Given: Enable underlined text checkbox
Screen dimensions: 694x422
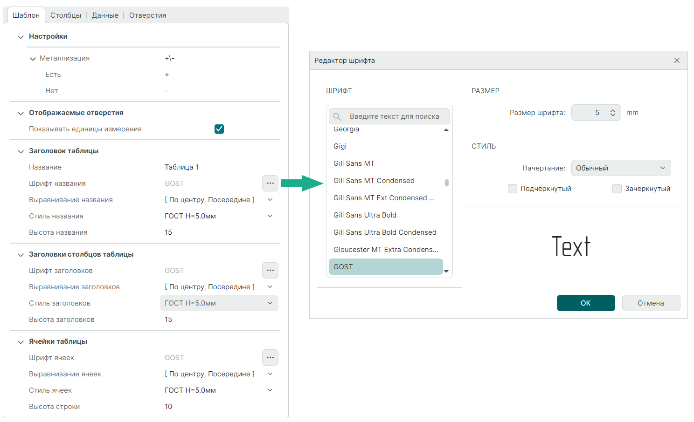Looking at the screenshot, I should [513, 189].
